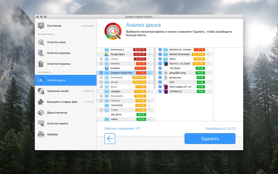The width and height of the screenshot is (278, 174).
Task: Expand the .fontconfig folder arrow
Action: tap(149, 105)
